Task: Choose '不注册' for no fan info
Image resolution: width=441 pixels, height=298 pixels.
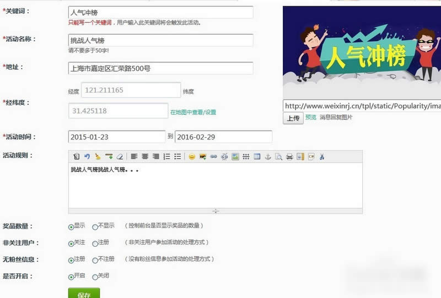Action: point(95,259)
